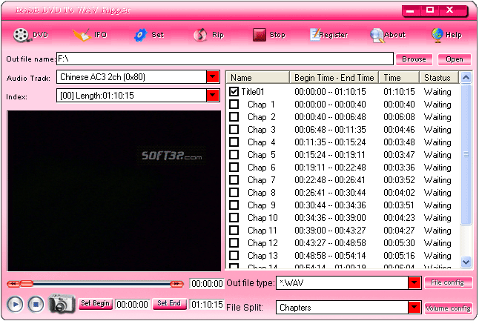Open the Chapters split combo box
The image size is (479, 321).
[348, 307]
